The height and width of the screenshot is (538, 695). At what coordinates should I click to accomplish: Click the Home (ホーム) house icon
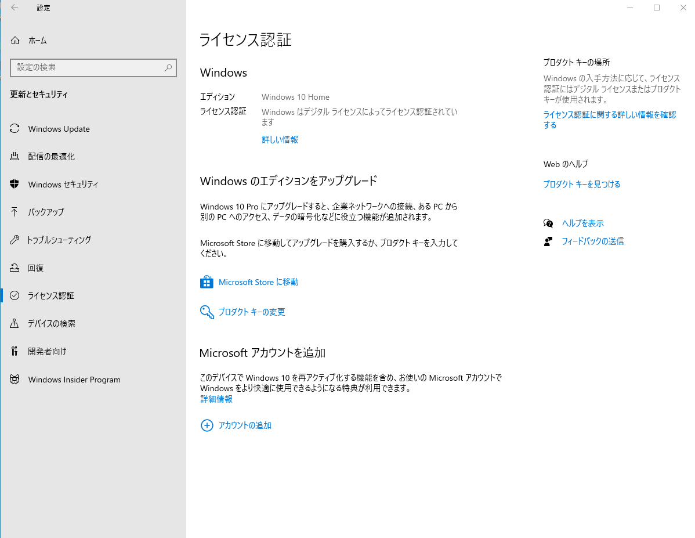[x=15, y=41]
